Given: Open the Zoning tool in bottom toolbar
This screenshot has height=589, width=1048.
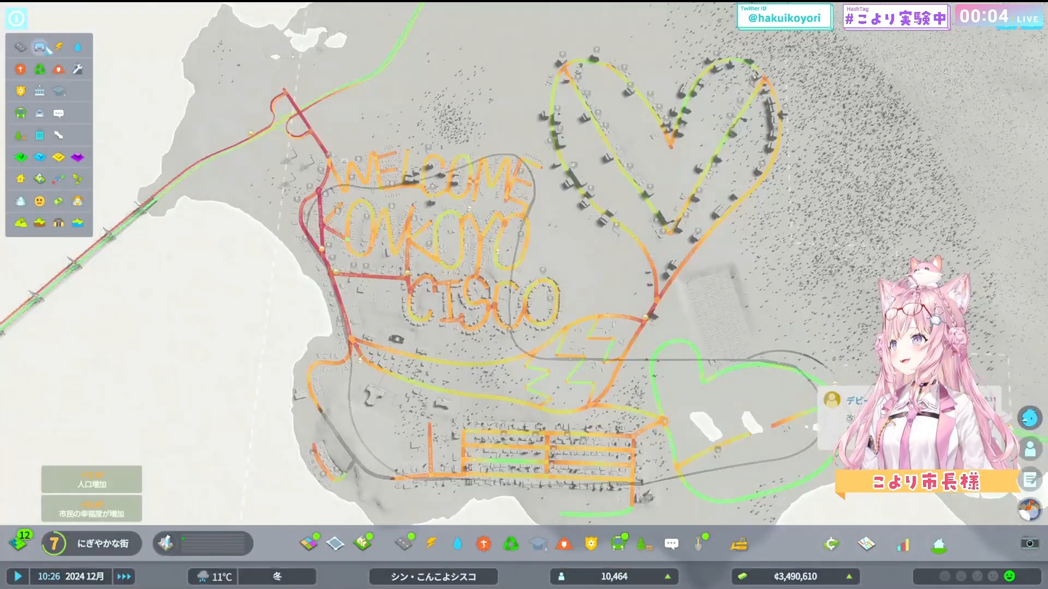Looking at the screenshot, I should [x=309, y=543].
